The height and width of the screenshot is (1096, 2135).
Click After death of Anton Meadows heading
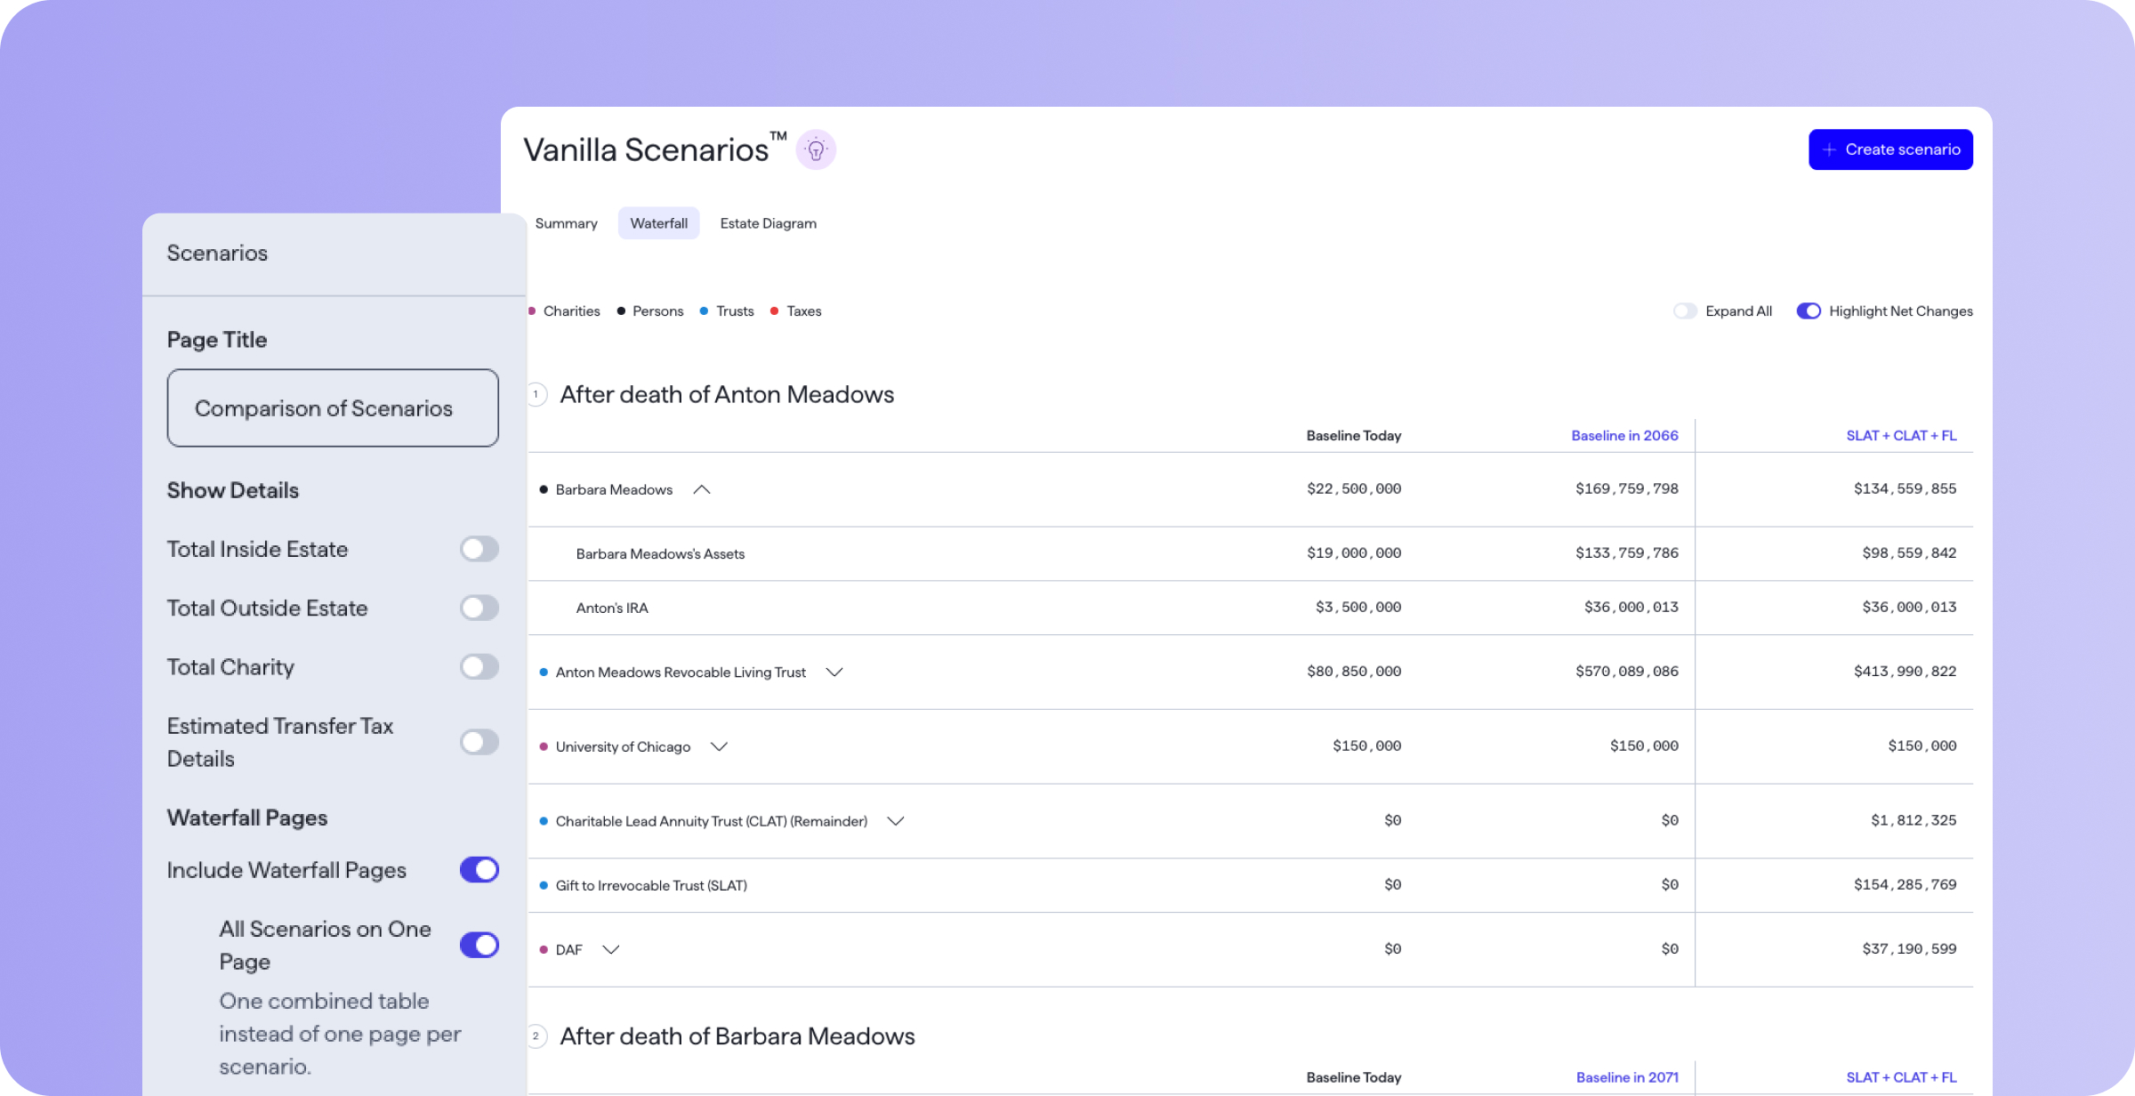727,395
